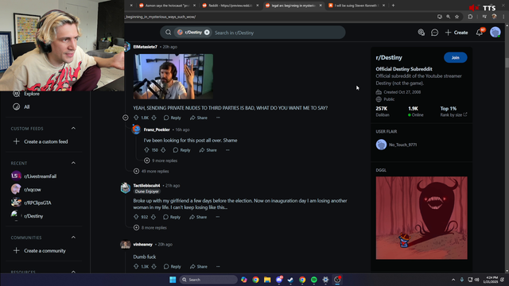
Task: Click the Search in r/Destiny field
Action: tap(278, 33)
